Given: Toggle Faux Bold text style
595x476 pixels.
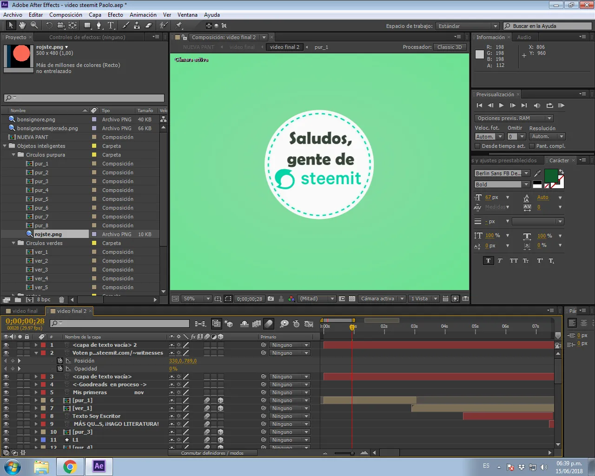Looking at the screenshot, I should [x=488, y=261].
